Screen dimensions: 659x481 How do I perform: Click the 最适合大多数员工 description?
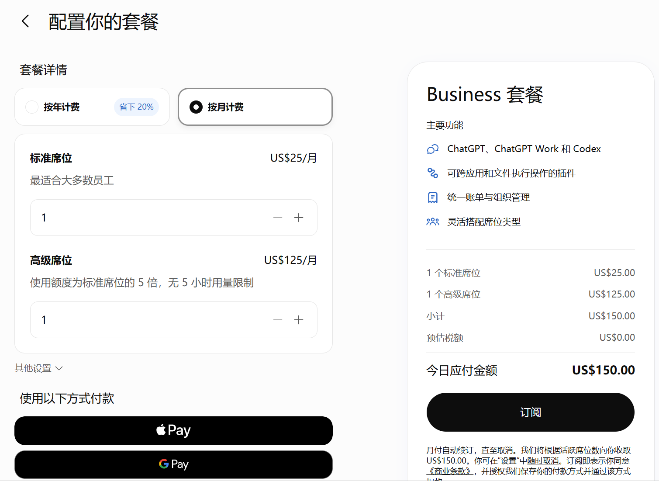click(72, 180)
